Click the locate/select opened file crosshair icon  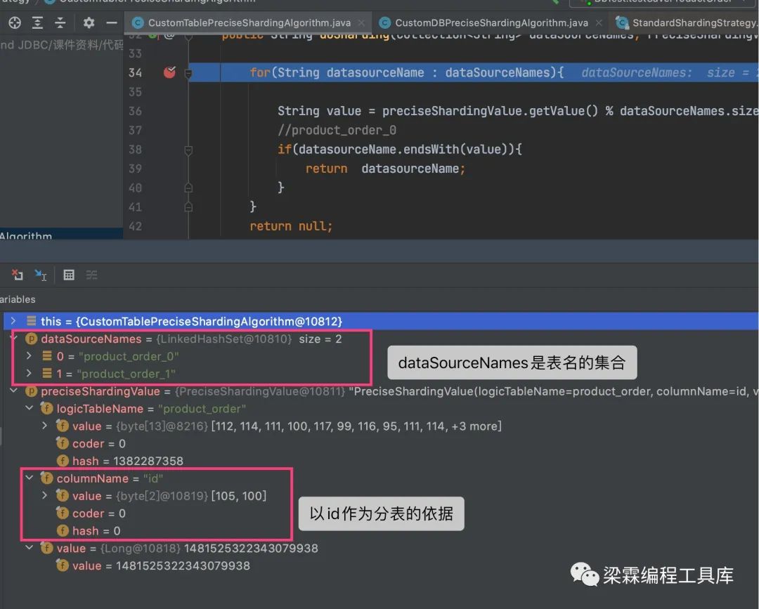click(15, 22)
